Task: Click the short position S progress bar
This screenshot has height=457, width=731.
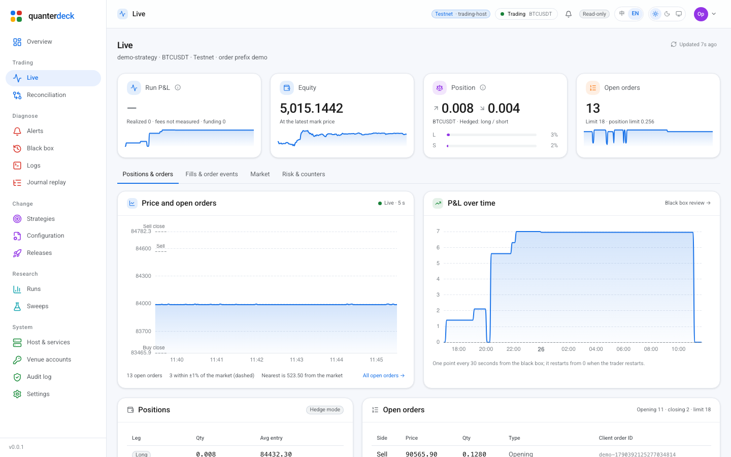Action: tap(491, 146)
